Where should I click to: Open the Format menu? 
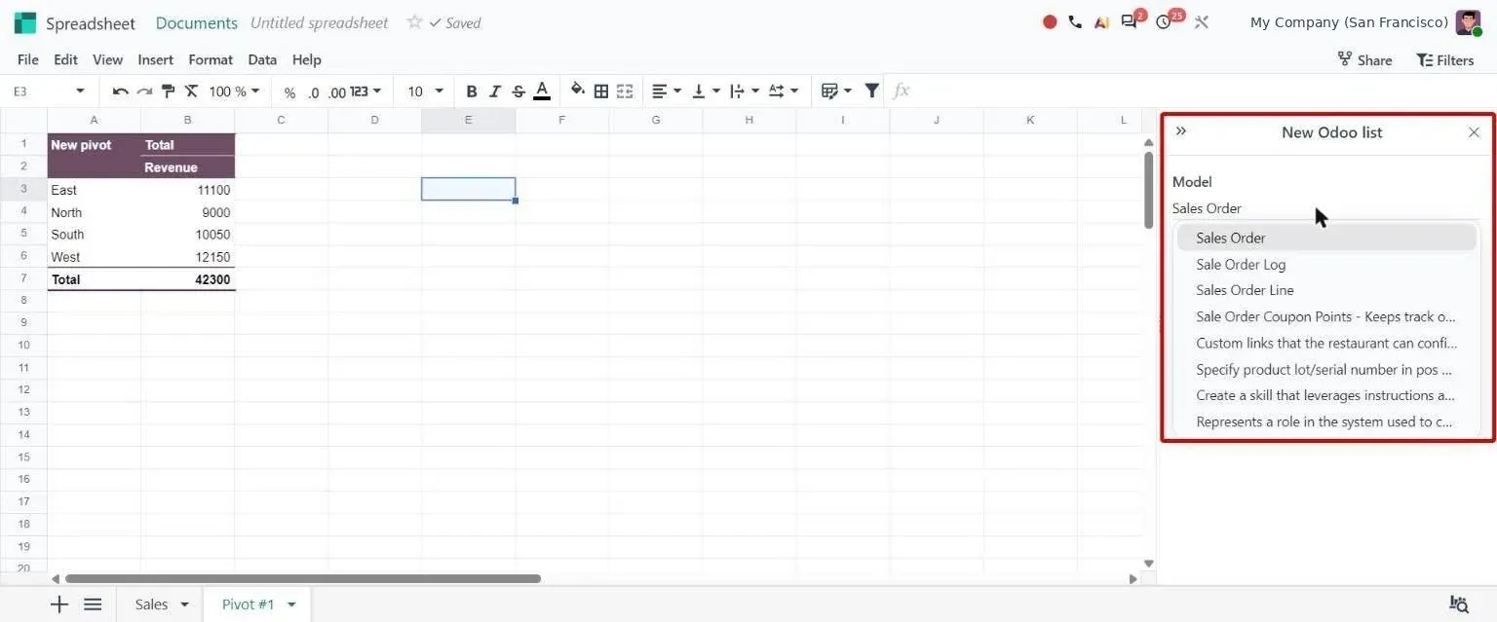pyautogui.click(x=211, y=59)
